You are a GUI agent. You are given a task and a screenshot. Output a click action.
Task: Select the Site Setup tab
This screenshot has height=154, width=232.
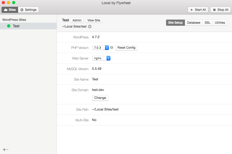[175, 23]
